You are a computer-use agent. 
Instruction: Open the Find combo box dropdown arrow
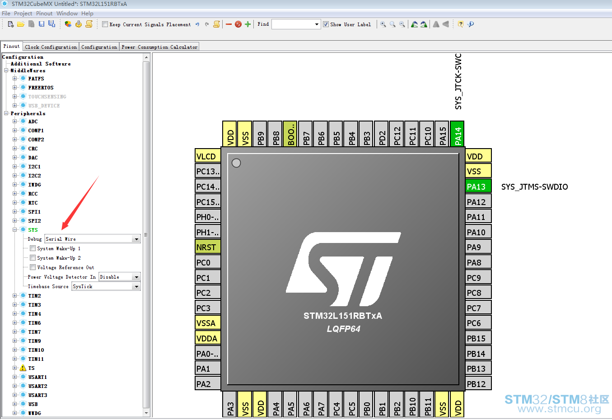pyautogui.click(x=317, y=24)
